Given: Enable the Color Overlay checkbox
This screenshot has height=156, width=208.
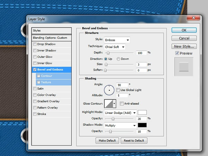Looking at the screenshot, I should [35, 95].
